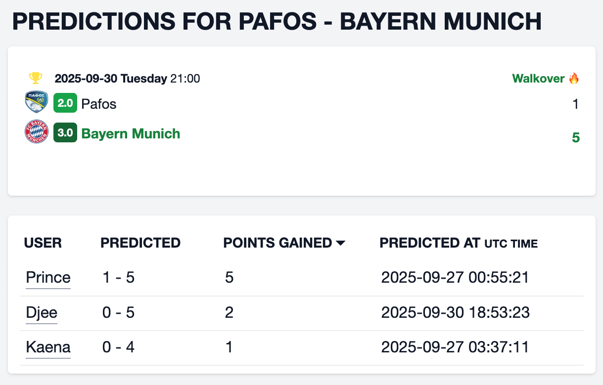Click the match date 2025-09-30 Tuesday
The height and width of the screenshot is (385, 603).
111,78
